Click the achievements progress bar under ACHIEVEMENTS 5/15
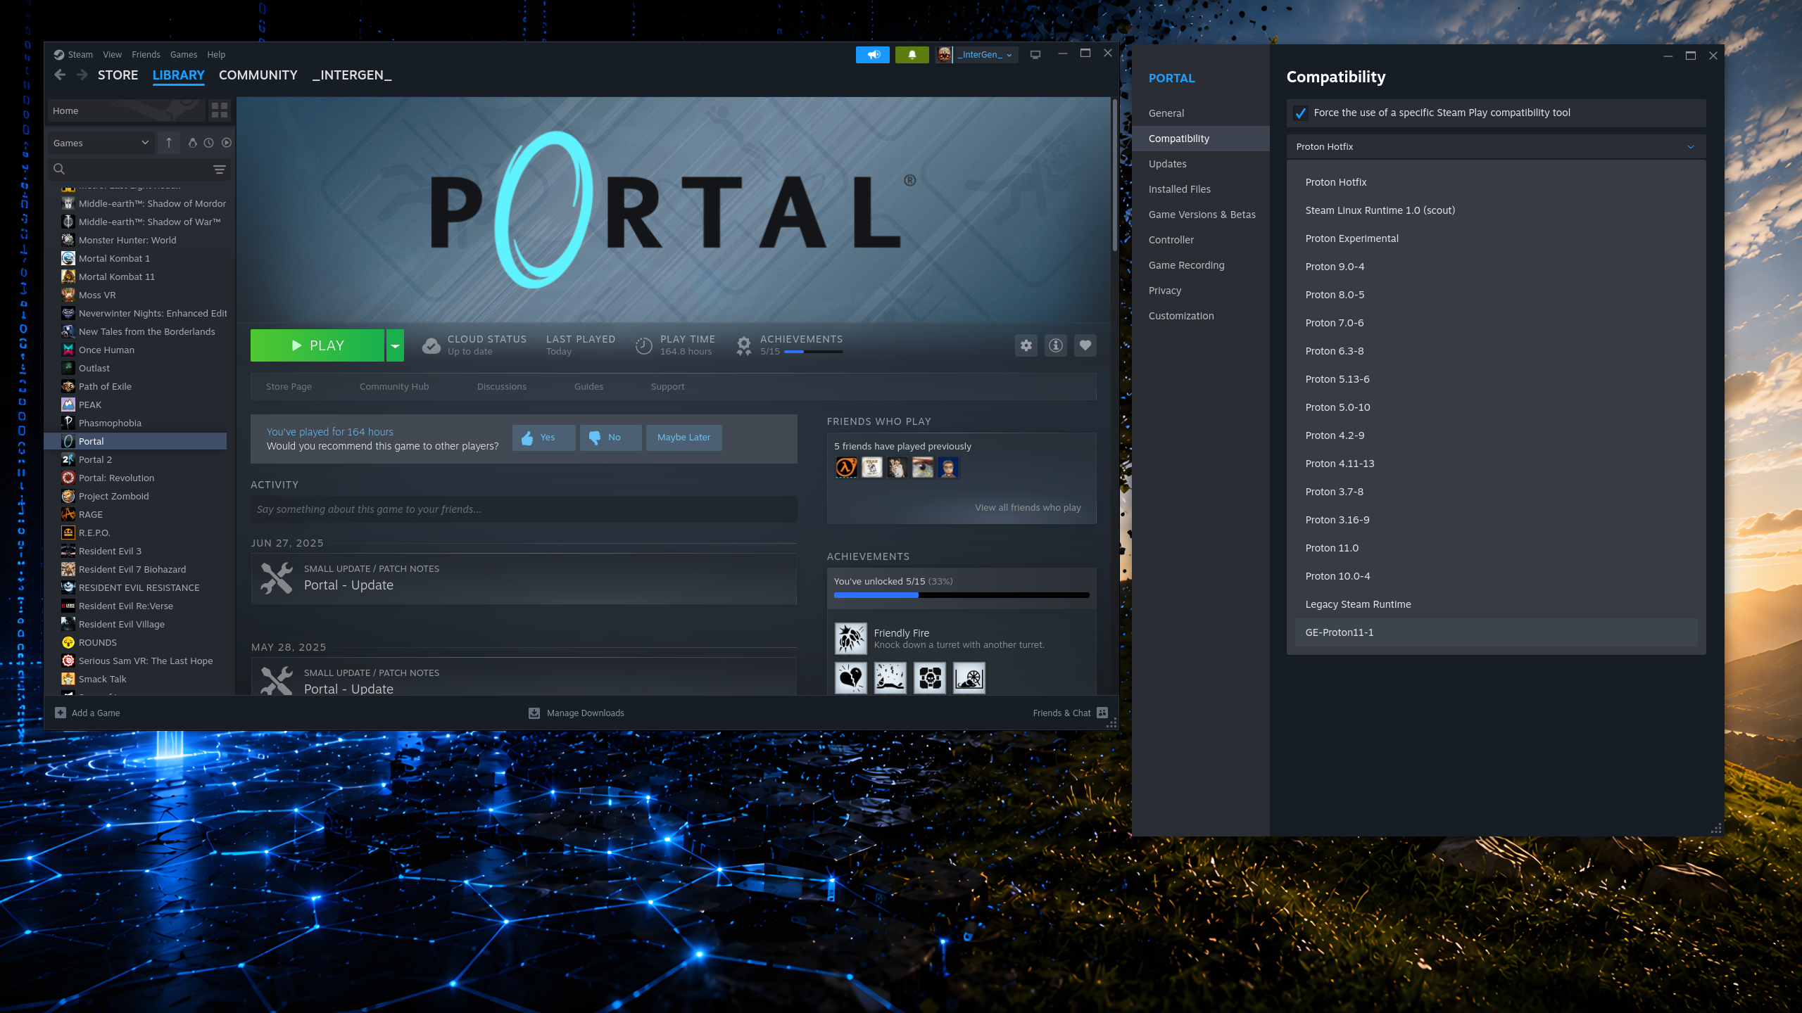 point(813,352)
